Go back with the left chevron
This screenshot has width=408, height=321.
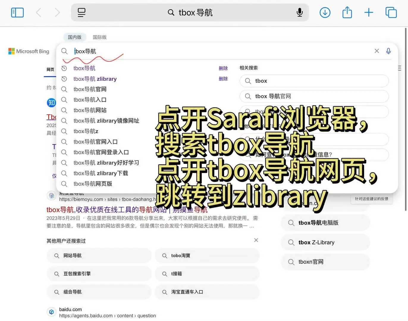pos(39,12)
